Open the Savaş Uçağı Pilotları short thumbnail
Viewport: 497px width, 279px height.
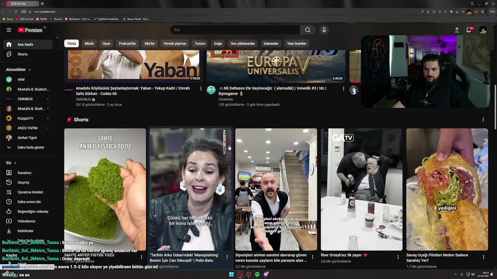pyautogui.click(x=447, y=189)
